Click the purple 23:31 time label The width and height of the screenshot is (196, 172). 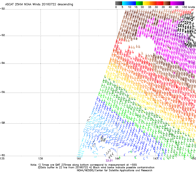coord(109,161)
